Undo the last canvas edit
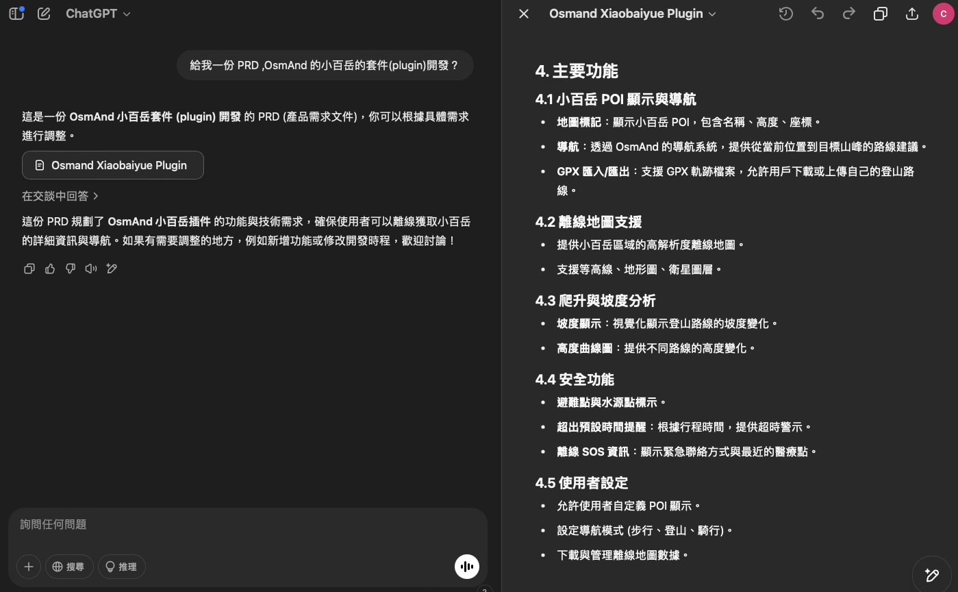The height and width of the screenshot is (592, 958). (x=818, y=14)
